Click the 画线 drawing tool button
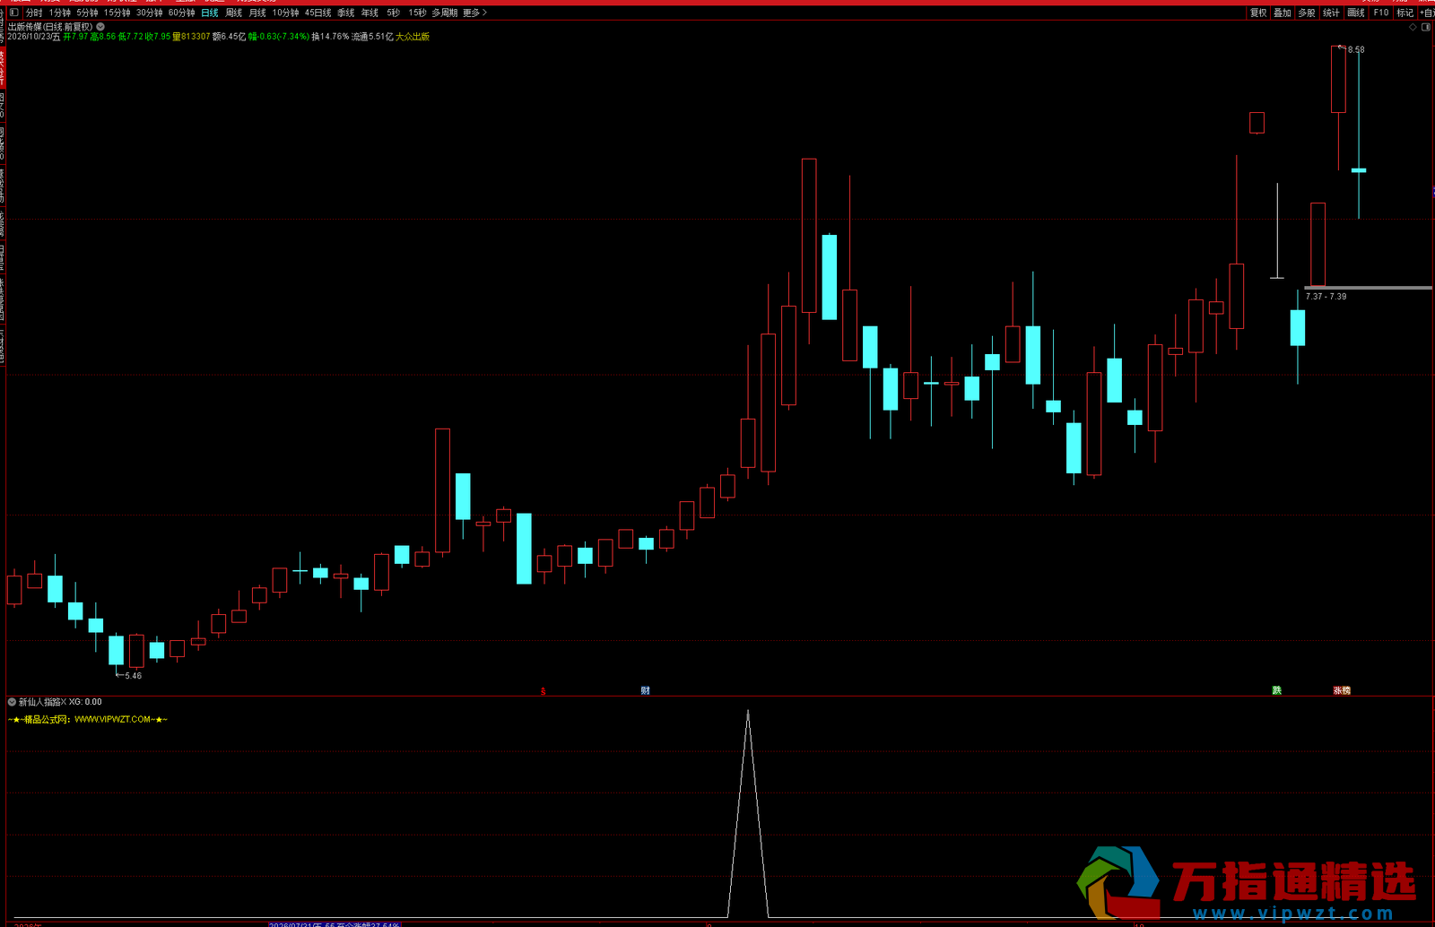Screen dimensions: 1435x927 (1356, 13)
